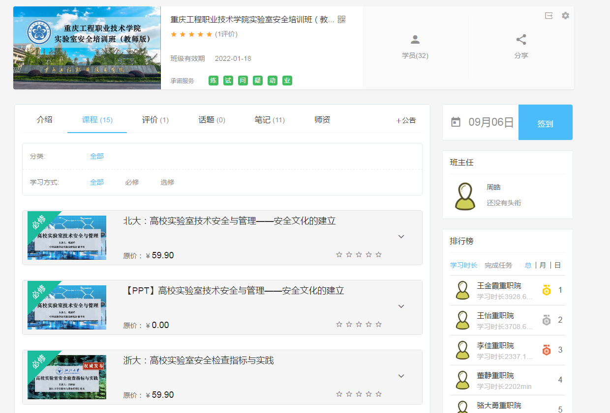Select the 课程 (15) tab

coord(97,120)
